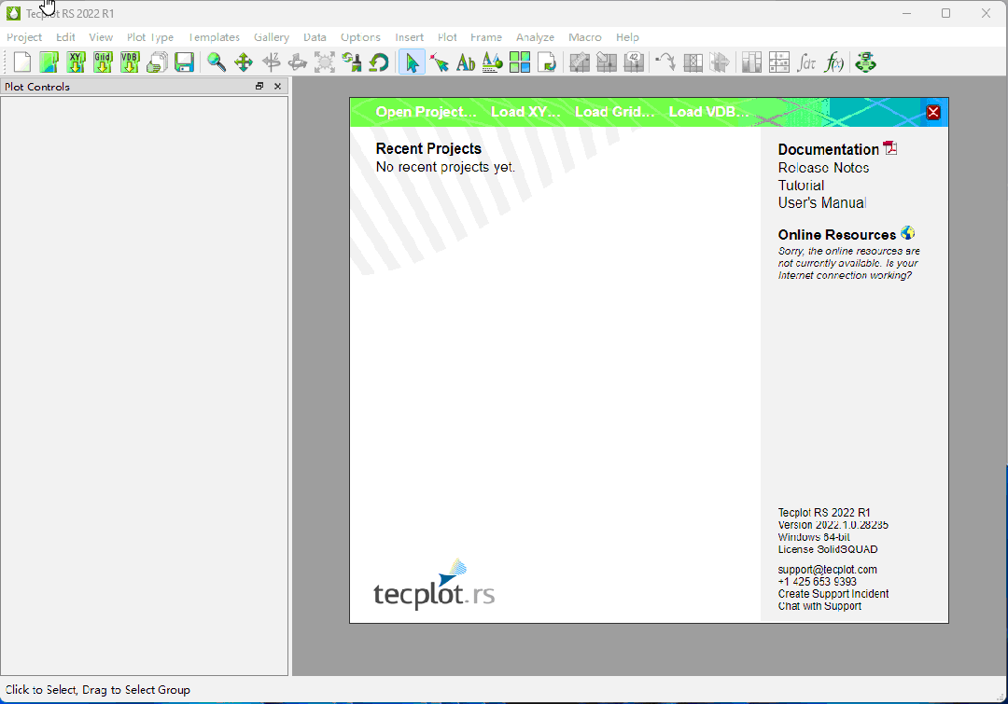This screenshot has width=1008, height=704.
Task: Open the Macro menu
Action: (x=585, y=37)
